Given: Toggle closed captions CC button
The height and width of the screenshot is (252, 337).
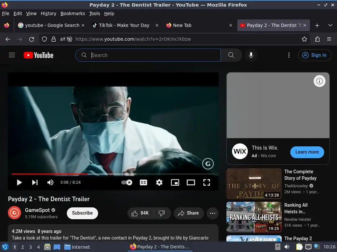Looking at the screenshot, I should coord(143,182).
